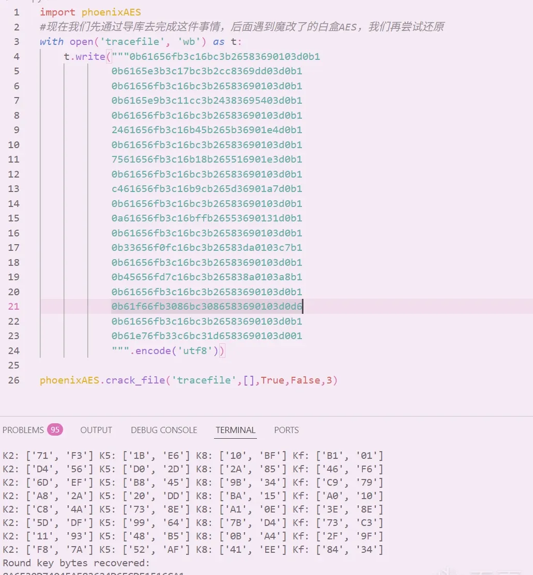Click 'tracefile' in the crack_file call
Viewport: 533px width, 575px height.
coord(204,380)
